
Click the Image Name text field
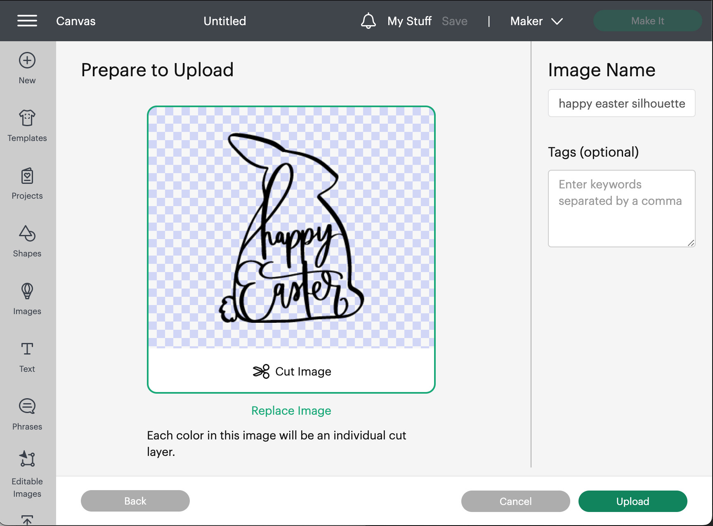click(621, 103)
